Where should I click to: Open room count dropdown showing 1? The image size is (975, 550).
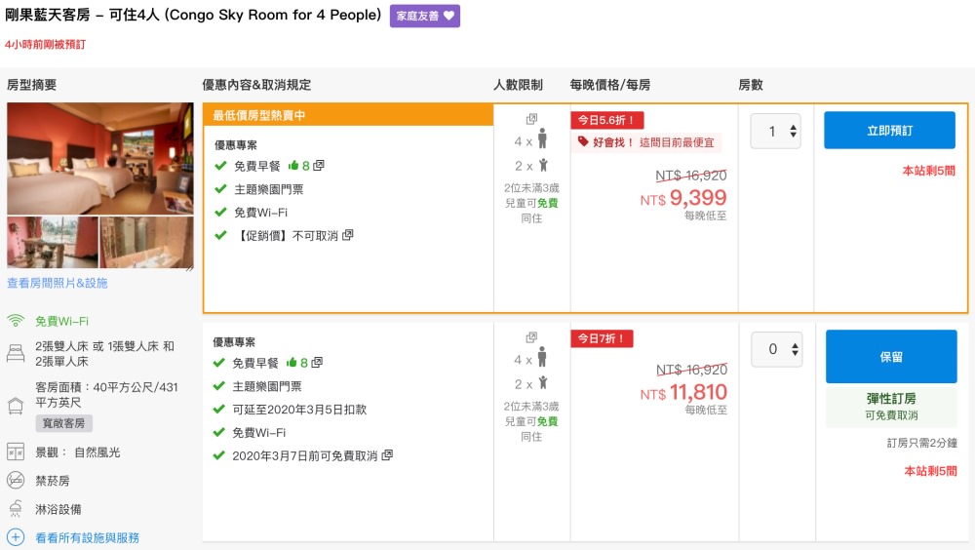click(775, 131)
